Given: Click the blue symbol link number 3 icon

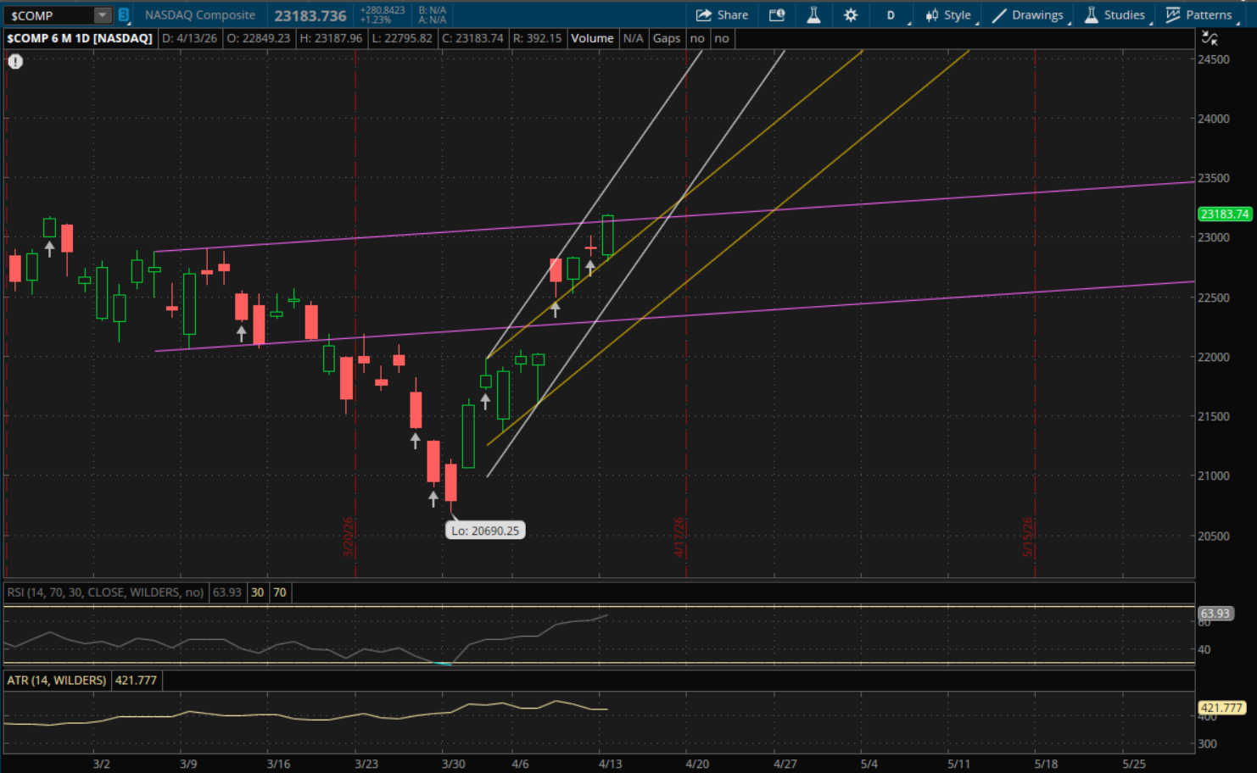Looking at the screenshot, I should [124, 15].
